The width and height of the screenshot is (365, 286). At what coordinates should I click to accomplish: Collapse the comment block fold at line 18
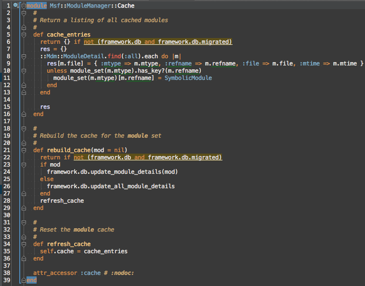[x=24, y=129]
